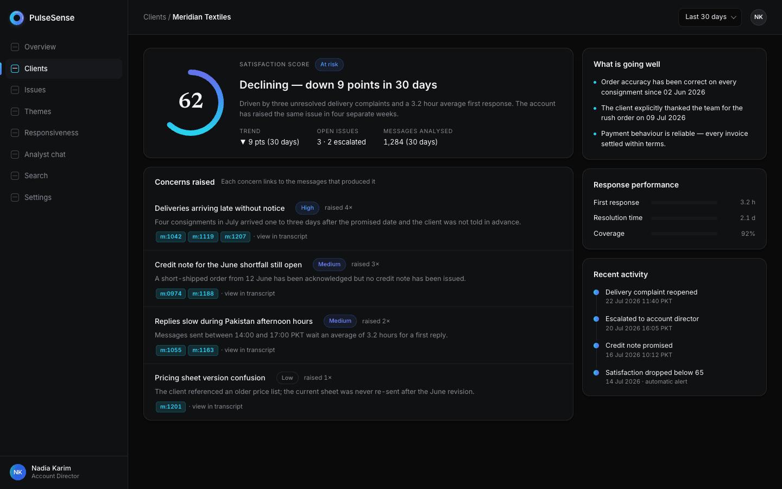Click the Themes sidebar icon
782x489 pixels.
[15, 111]
